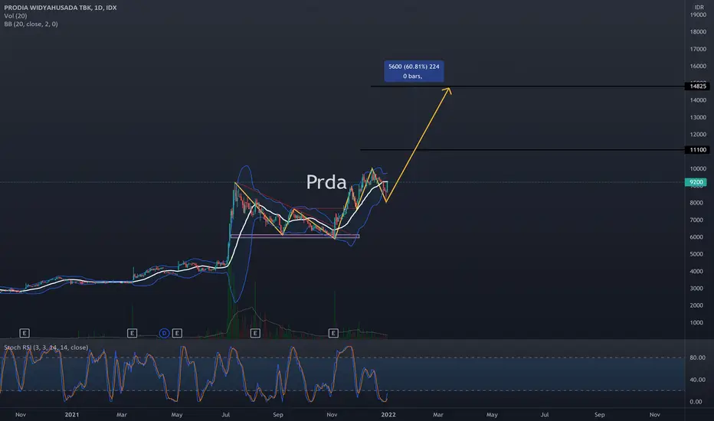Open the earnings marker near May 2021

pos(177,333)
